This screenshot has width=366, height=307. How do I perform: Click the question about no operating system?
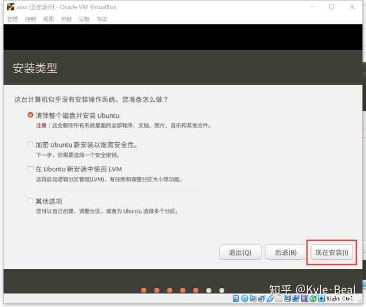tap(91, 100)
